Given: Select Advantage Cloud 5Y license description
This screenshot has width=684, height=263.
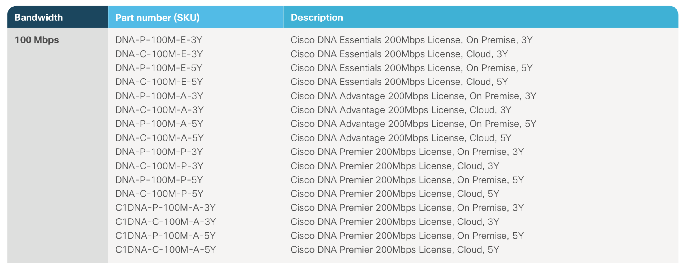Looking at the screenshot, I should click(x=401, y=138).
